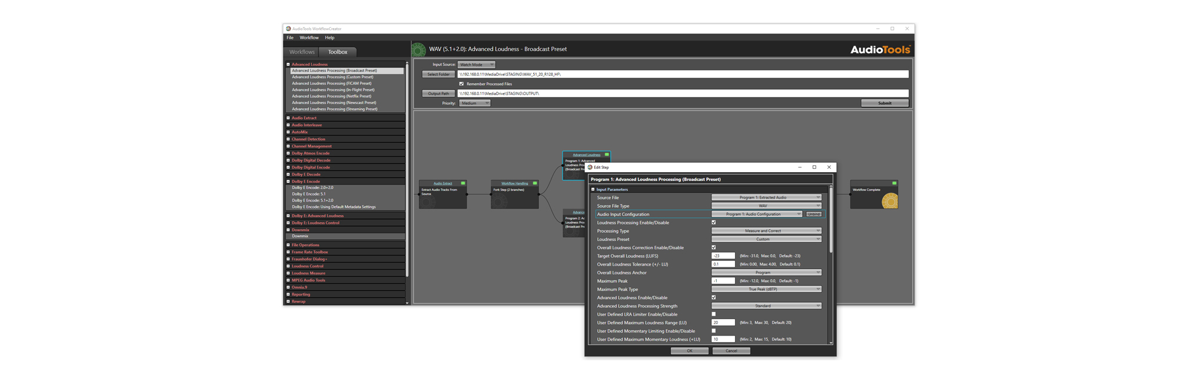Viewport: 1177px width, 382px height.
Task: Uncheck Remember Processed Files
Action: click(461, 84)
